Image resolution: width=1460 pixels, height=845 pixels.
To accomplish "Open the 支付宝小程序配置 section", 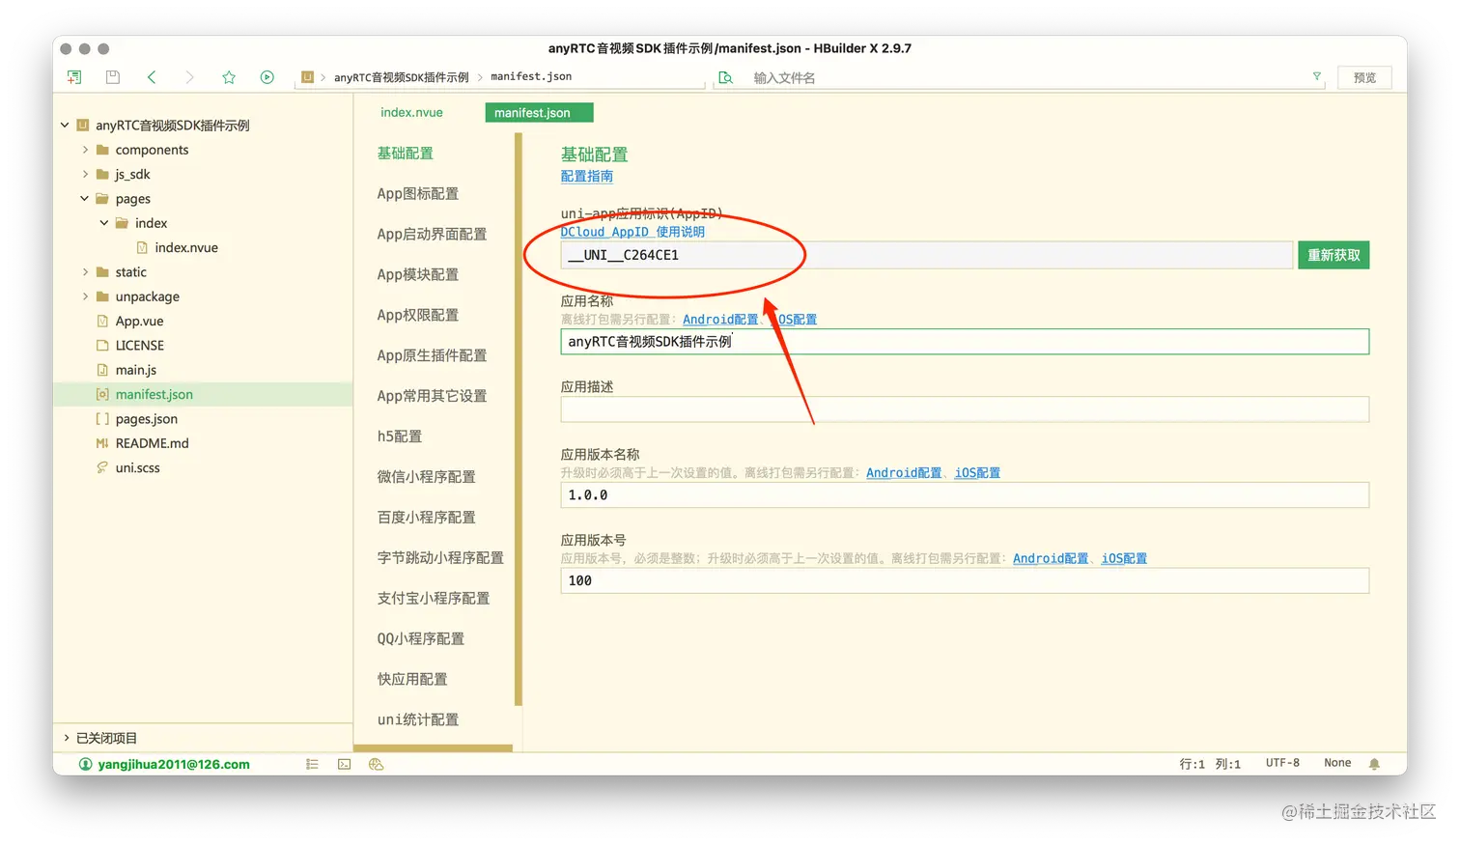I will (x=434, y=599).
